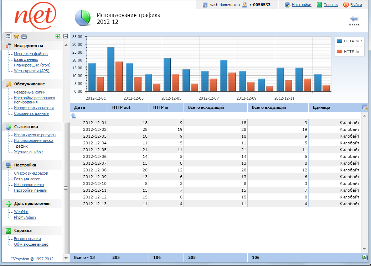Viewport: 371px width, 266px height.
Task: Export table with the Excel icon
Action: (365, 257)
